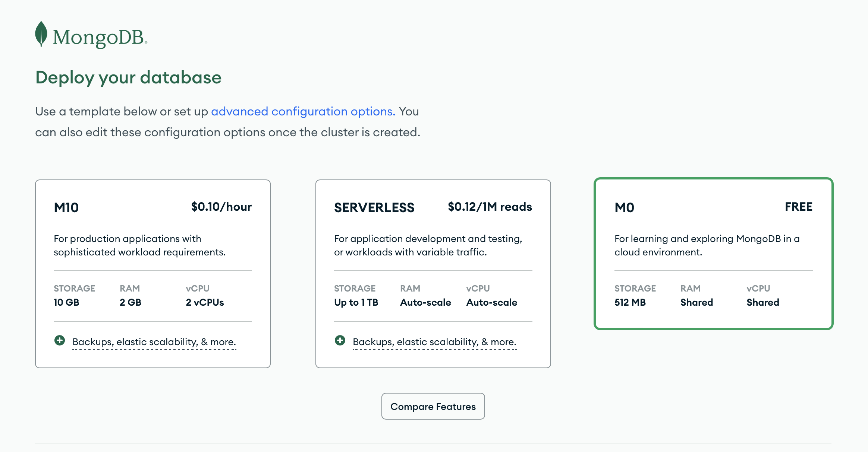The width and height of the screenshot is (868, 452).
Task: Click the '10 GB' storage value
Action: coord(66,302)
